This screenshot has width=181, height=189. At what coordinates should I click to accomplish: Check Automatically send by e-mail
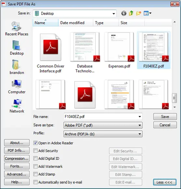[x=35, y=182]
